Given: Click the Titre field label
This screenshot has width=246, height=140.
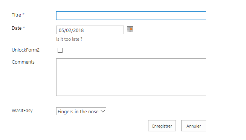Looking at the screenshot, I should tap(16, 15).
